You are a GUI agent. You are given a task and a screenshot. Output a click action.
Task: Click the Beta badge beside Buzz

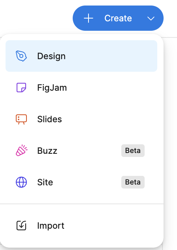(133, 151)
